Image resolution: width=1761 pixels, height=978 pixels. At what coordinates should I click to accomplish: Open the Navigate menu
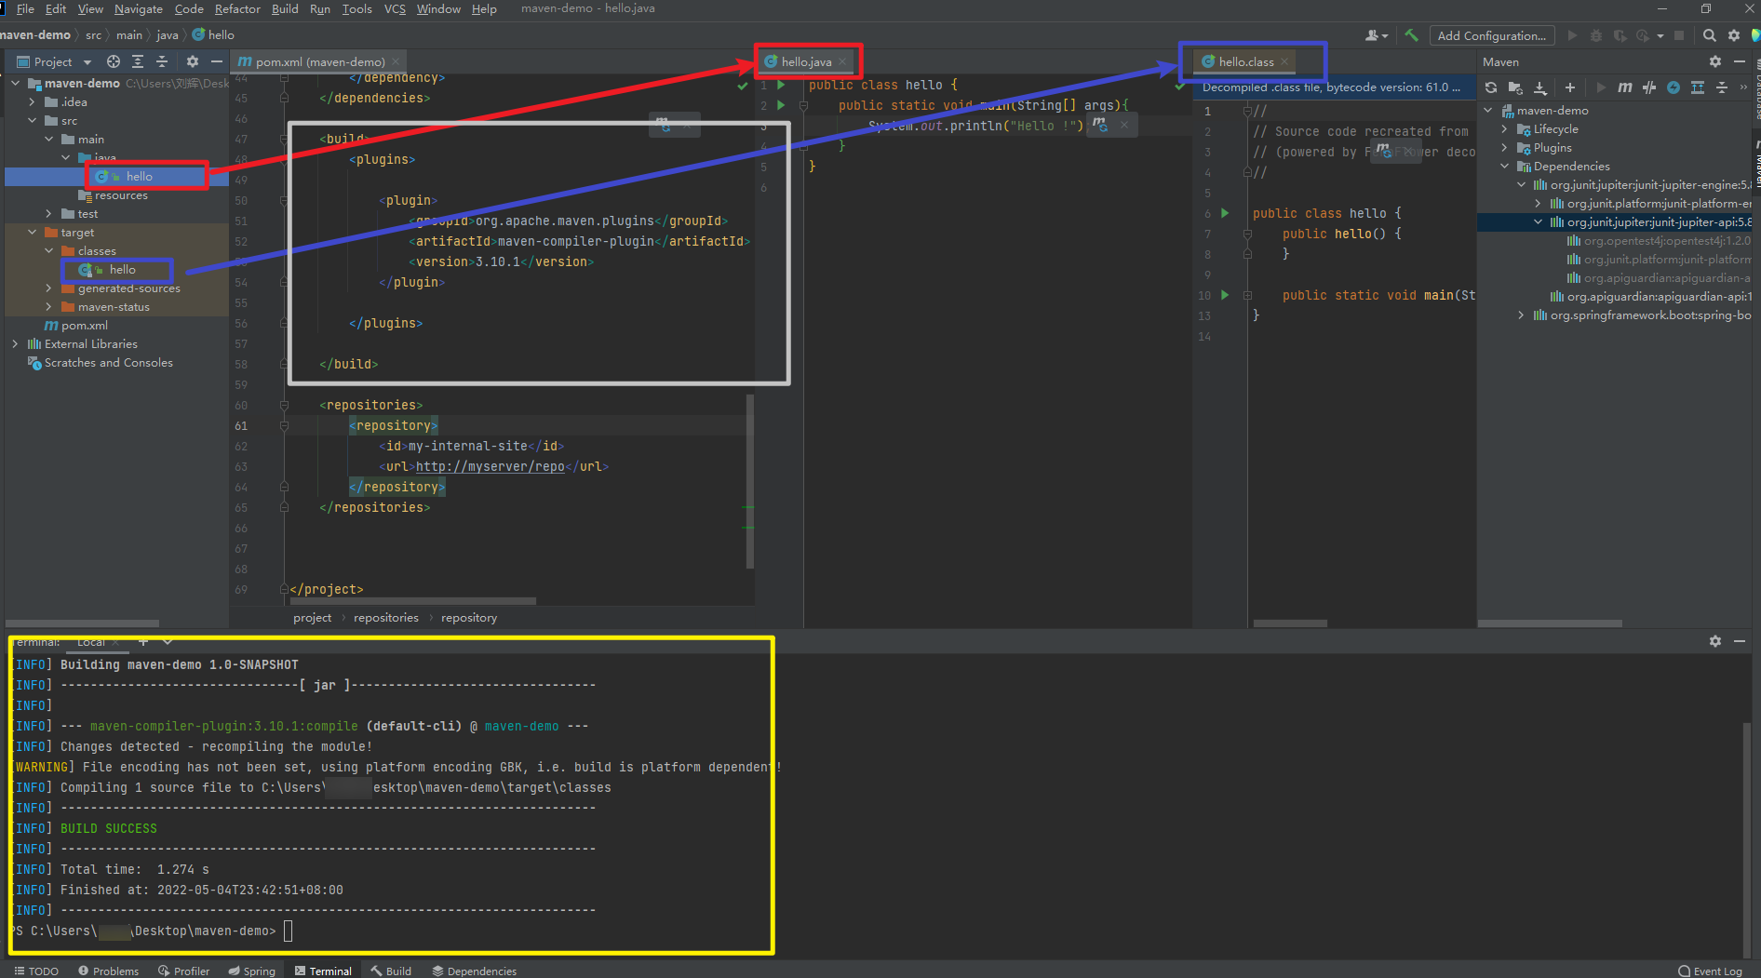tap(139, 8)
